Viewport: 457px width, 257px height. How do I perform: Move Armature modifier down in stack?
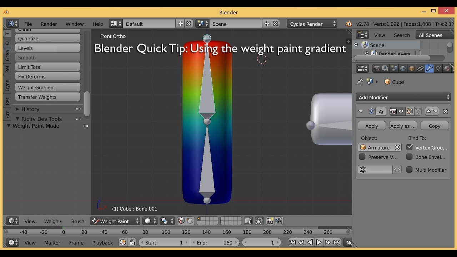point(436,111)
